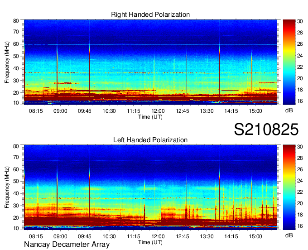Click 14:15 time tick on Right Handed plot
This screenshot has height=250, width=308.
point(231,111)
